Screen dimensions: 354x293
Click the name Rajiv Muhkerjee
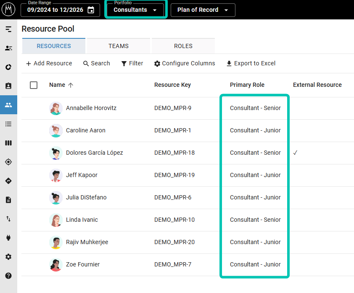87,242
